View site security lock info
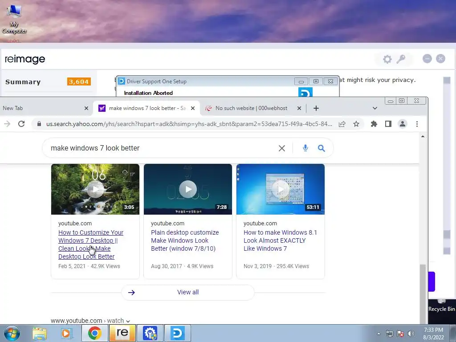 pyautogui.click(x=39, y=124)
